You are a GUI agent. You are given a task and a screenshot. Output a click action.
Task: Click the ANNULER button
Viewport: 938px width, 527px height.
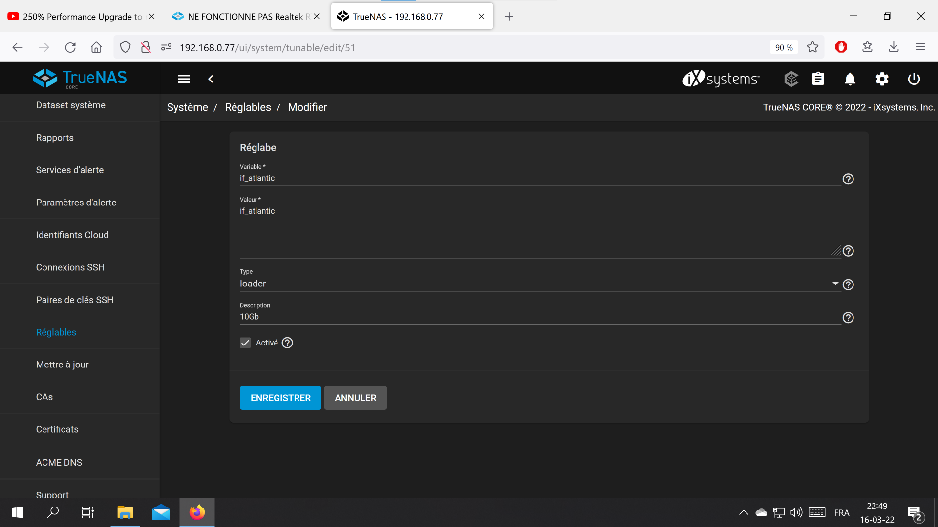pos(355,398)
